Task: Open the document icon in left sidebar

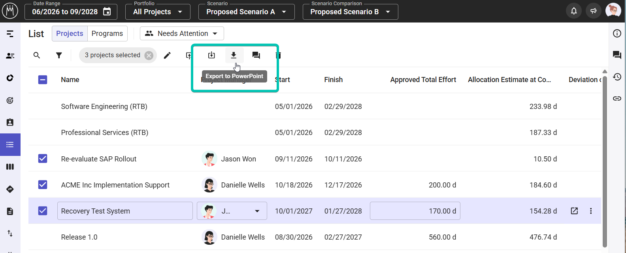Action: (10, 211)
